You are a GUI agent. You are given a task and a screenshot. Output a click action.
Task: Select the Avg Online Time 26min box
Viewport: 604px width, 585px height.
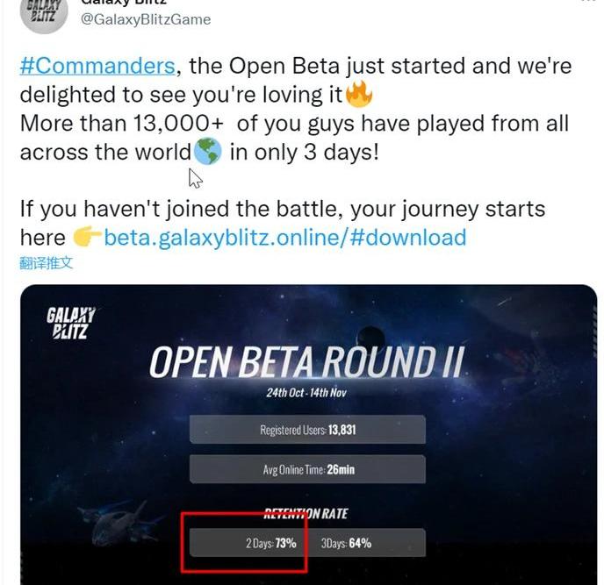click(307, 469)
